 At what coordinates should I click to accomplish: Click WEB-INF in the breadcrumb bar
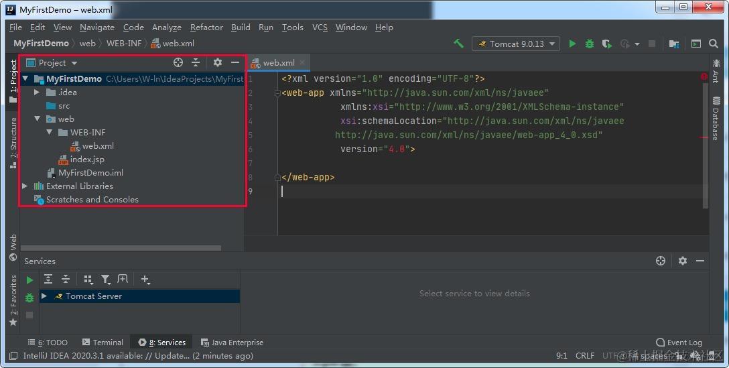point(124,44)
